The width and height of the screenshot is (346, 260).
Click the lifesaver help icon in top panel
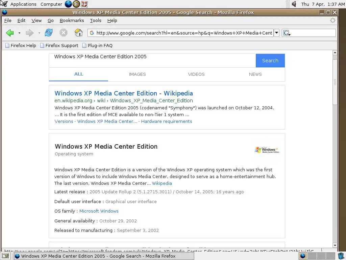click(x=84, y=4)
